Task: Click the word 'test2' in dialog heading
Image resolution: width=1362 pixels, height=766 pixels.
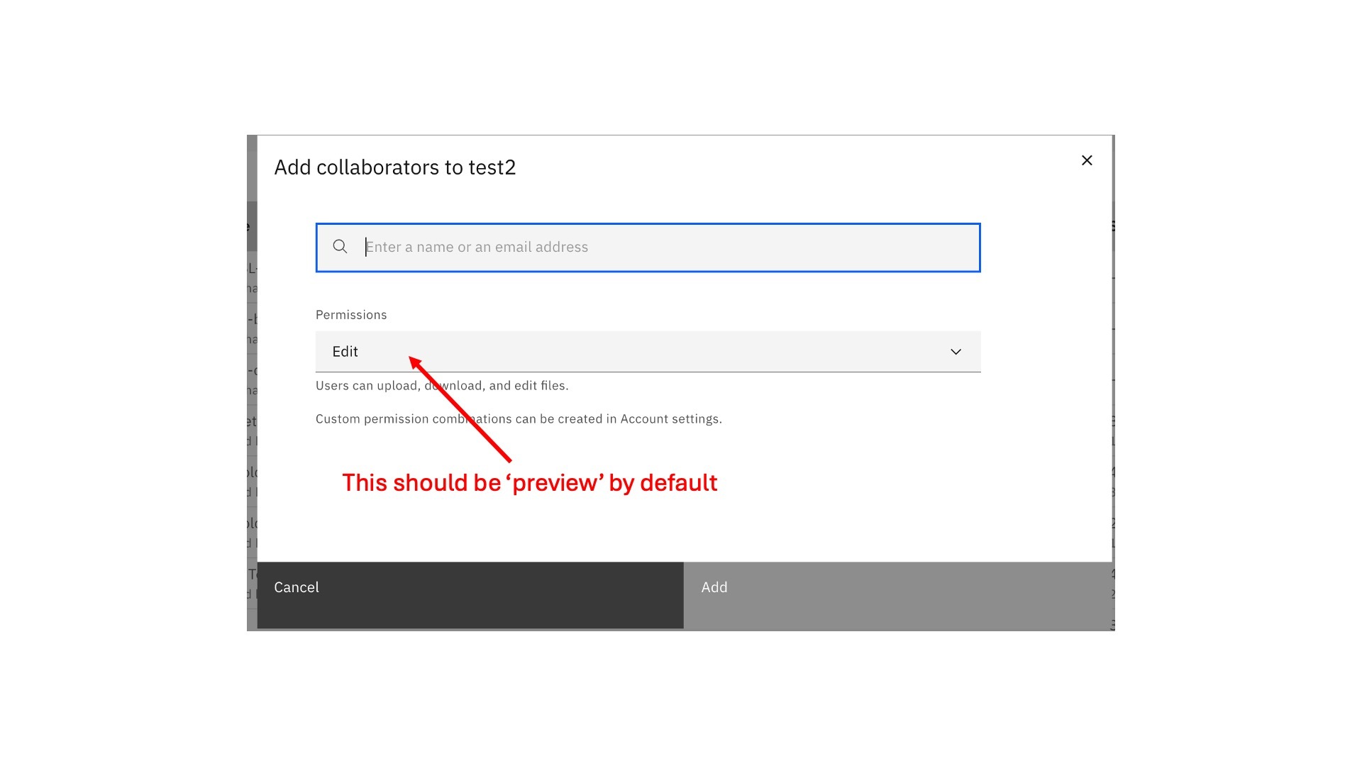Action: pyautogui.click(x=492, y=167)
